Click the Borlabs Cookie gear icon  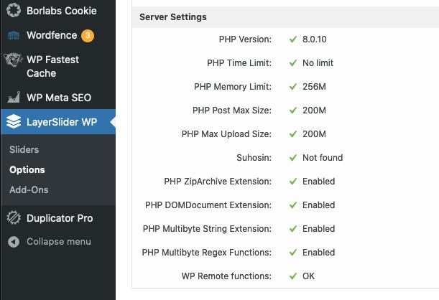14,10
